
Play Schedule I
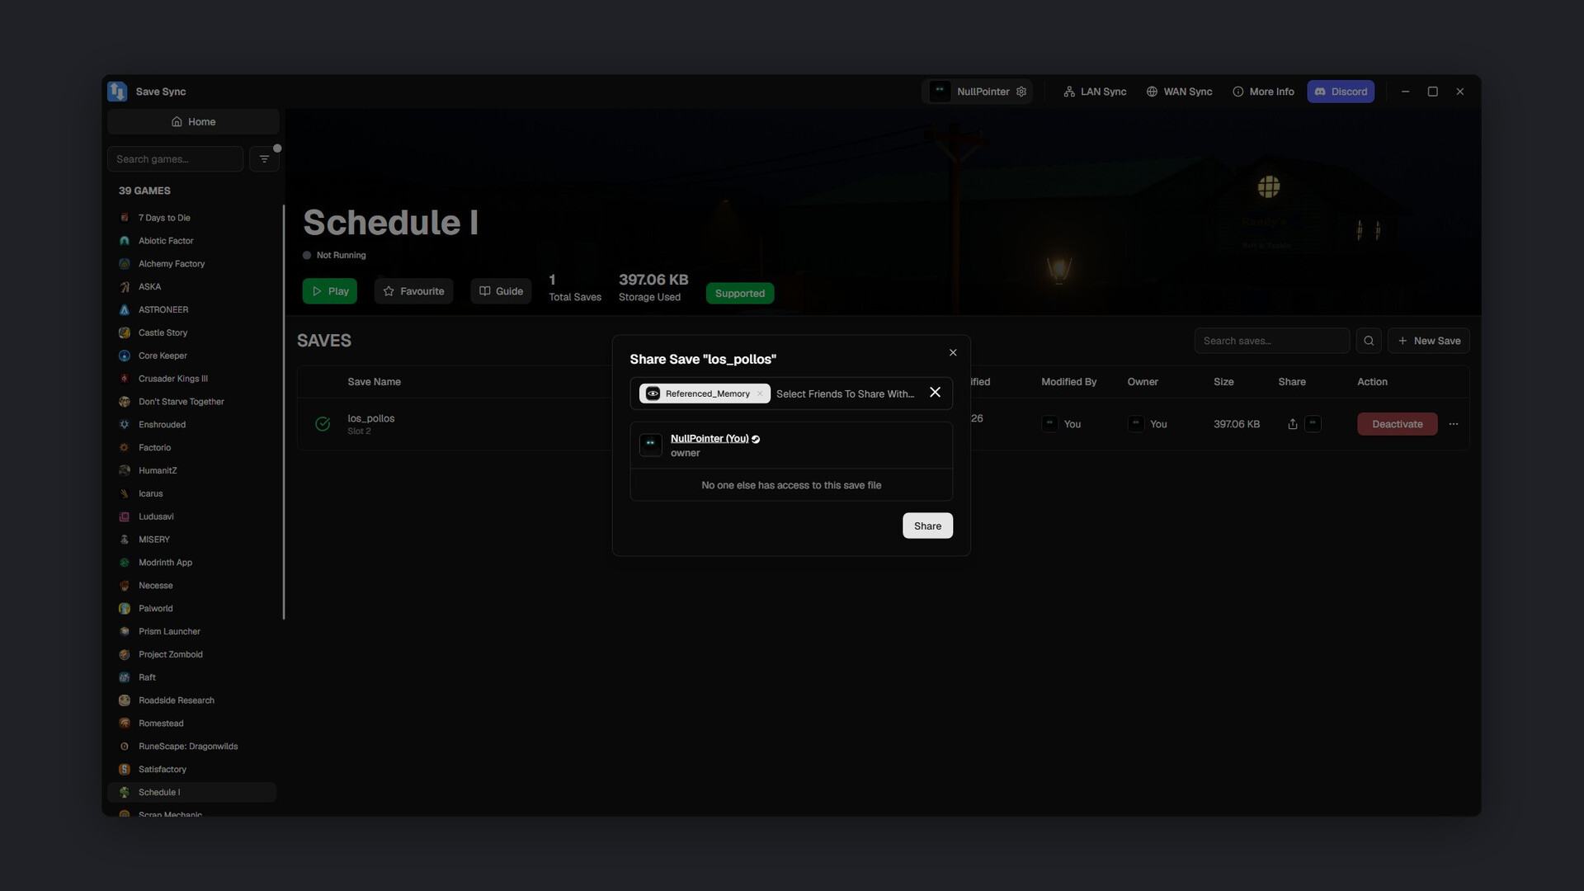click(x=329, y=291)
